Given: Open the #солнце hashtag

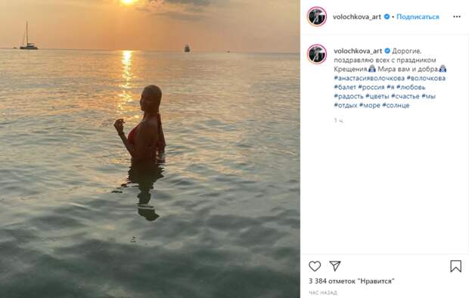Looking at the screenshot, I should (x=396, y=105).
